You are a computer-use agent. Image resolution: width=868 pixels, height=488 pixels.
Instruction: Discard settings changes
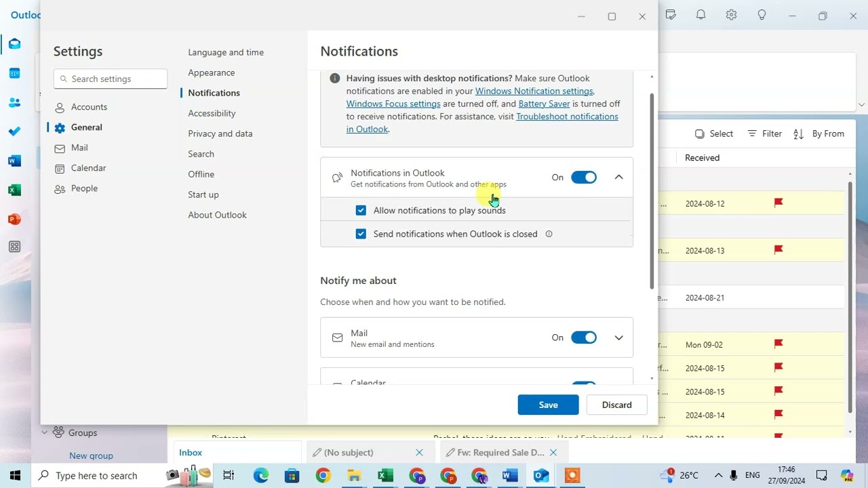(x=616, y=405)
